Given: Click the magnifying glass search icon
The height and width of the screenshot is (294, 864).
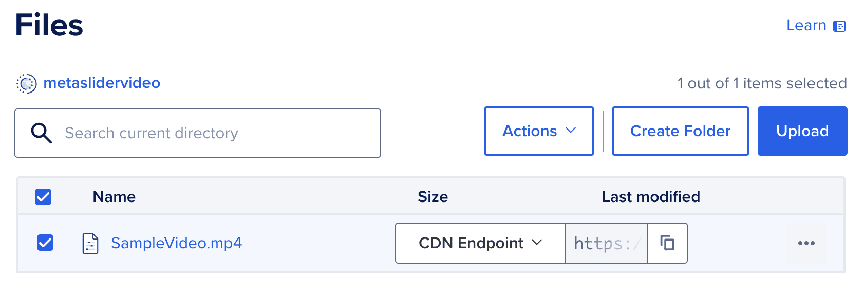Looking at the screenshot, I should (41, 133).
